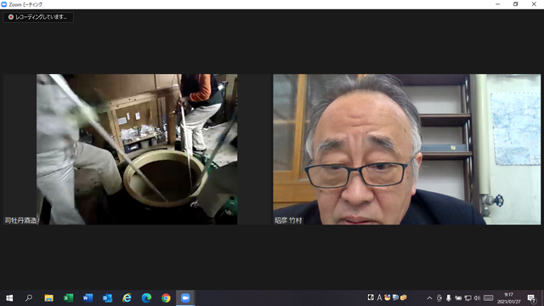The height and width of the screenshot is (306, 544).
Task: Launch Word from the taskbar
Action: tap(88, 298)
